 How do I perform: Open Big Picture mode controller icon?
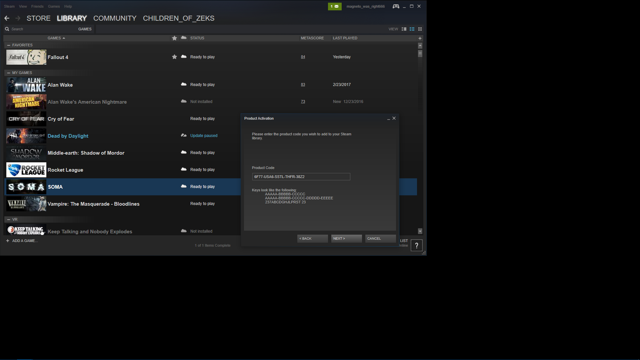(396, 6)
